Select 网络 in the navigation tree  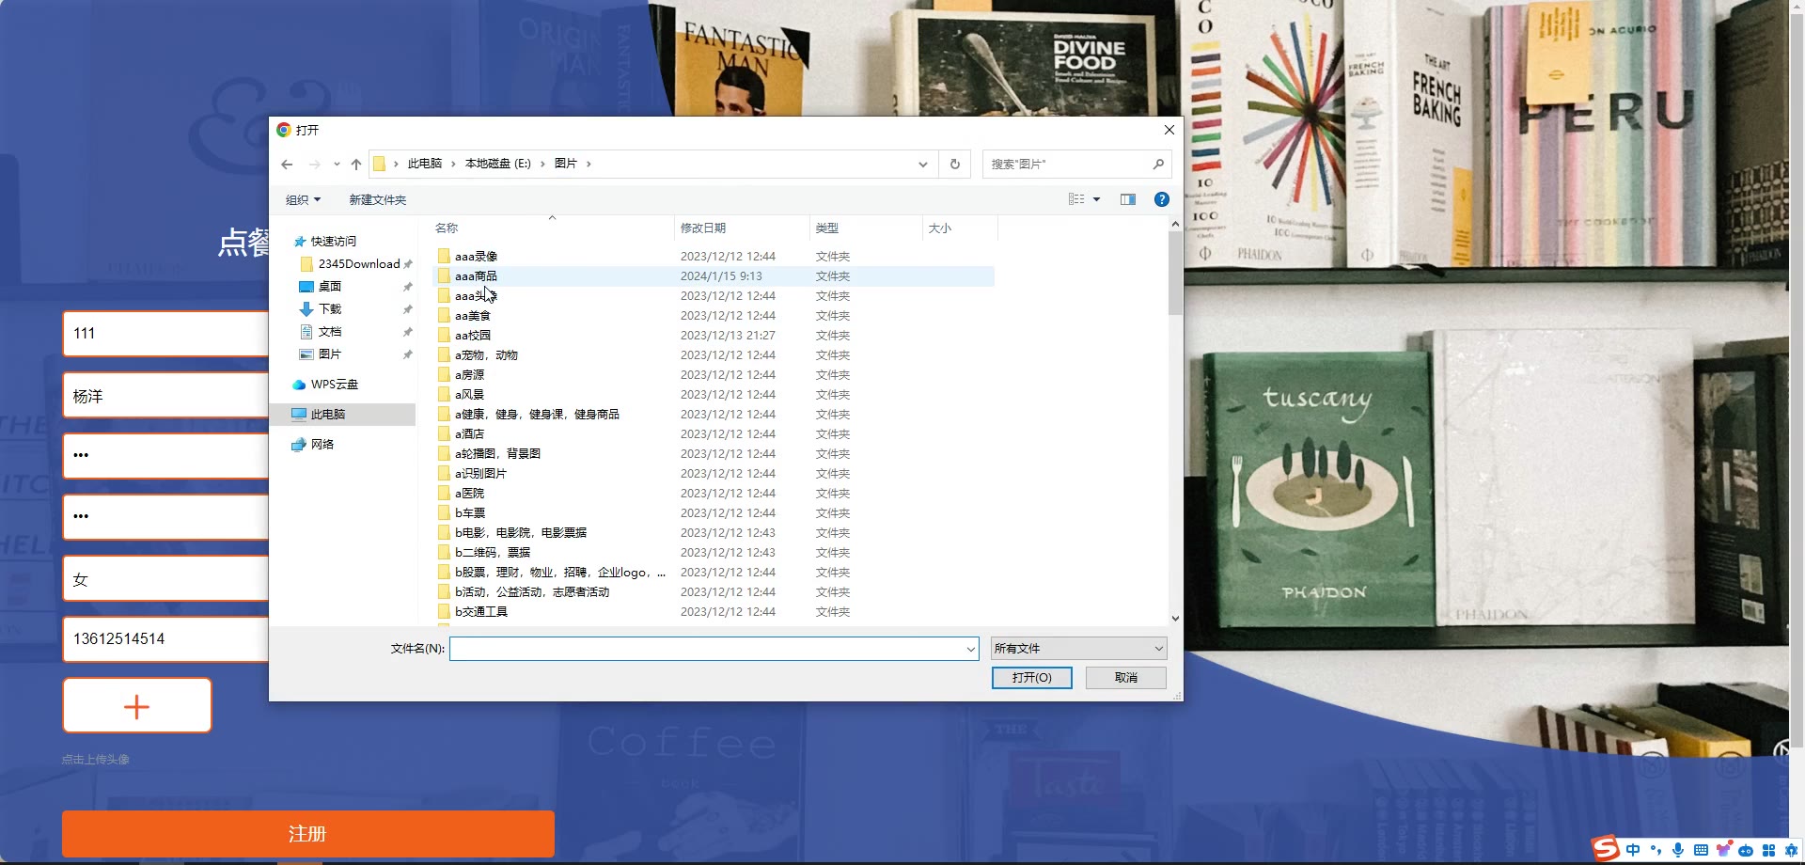322,445
